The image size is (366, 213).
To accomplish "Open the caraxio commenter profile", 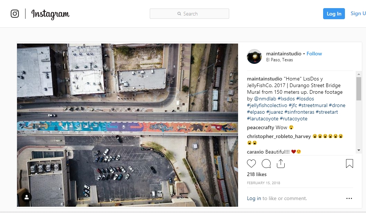I will pyautogui.click(x=255, y=152).
